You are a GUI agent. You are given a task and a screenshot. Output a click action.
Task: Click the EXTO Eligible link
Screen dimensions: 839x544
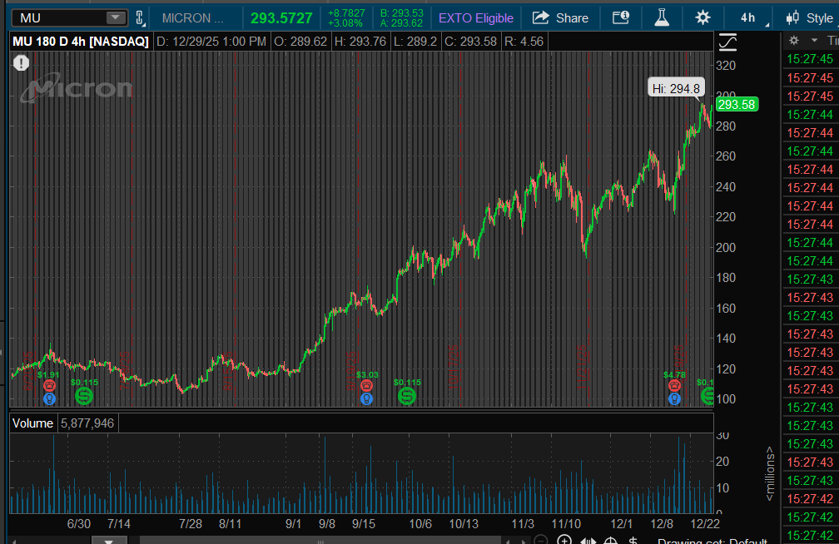click(476, 18)
